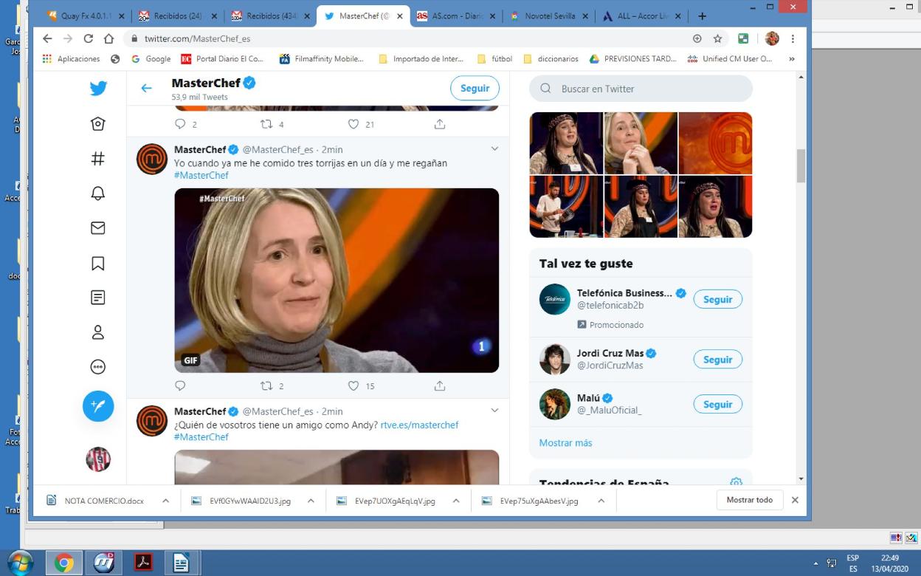This screenshot has width=921, height=576.
Task: Open Chrome from the Windows taskbar
Action: pos(64,563)
